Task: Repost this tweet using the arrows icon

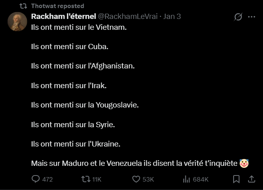Action: tap(85, 179)
